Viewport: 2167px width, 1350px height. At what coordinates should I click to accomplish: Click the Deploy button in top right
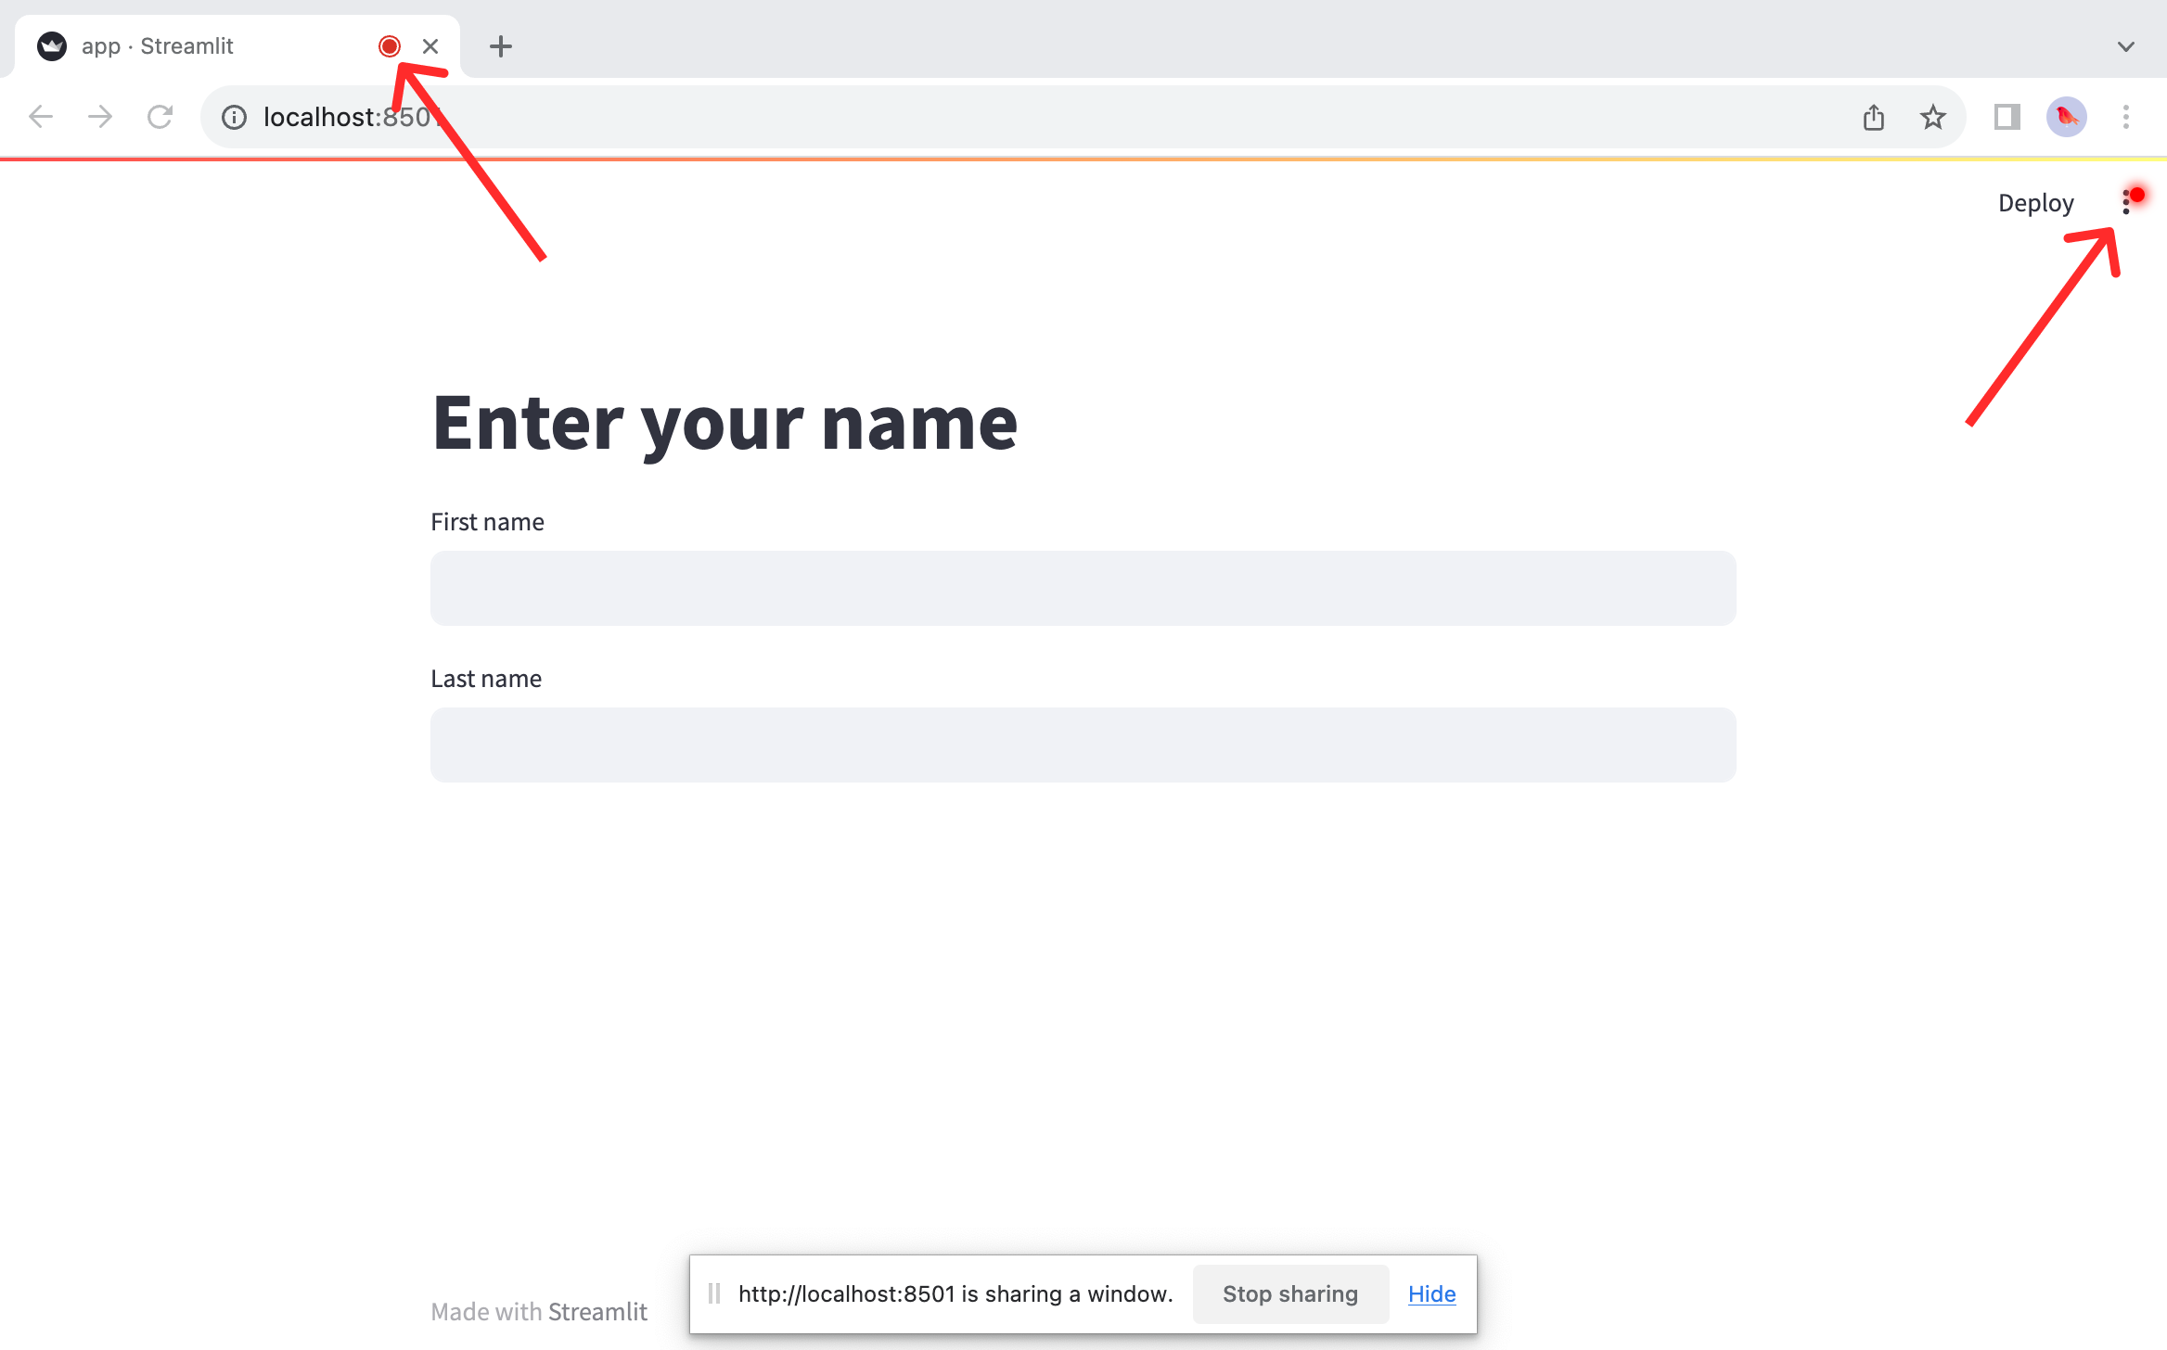(x=2034, y=202)
